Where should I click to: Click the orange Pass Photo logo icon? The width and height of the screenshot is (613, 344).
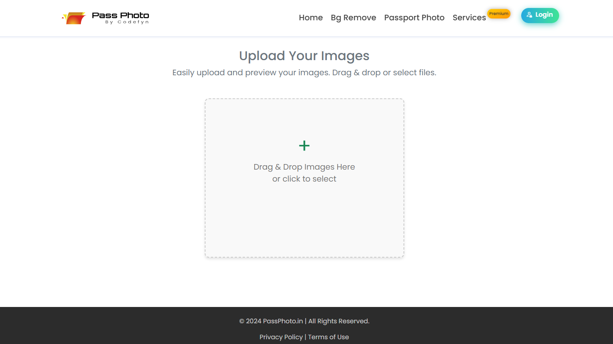coord(74,18)
